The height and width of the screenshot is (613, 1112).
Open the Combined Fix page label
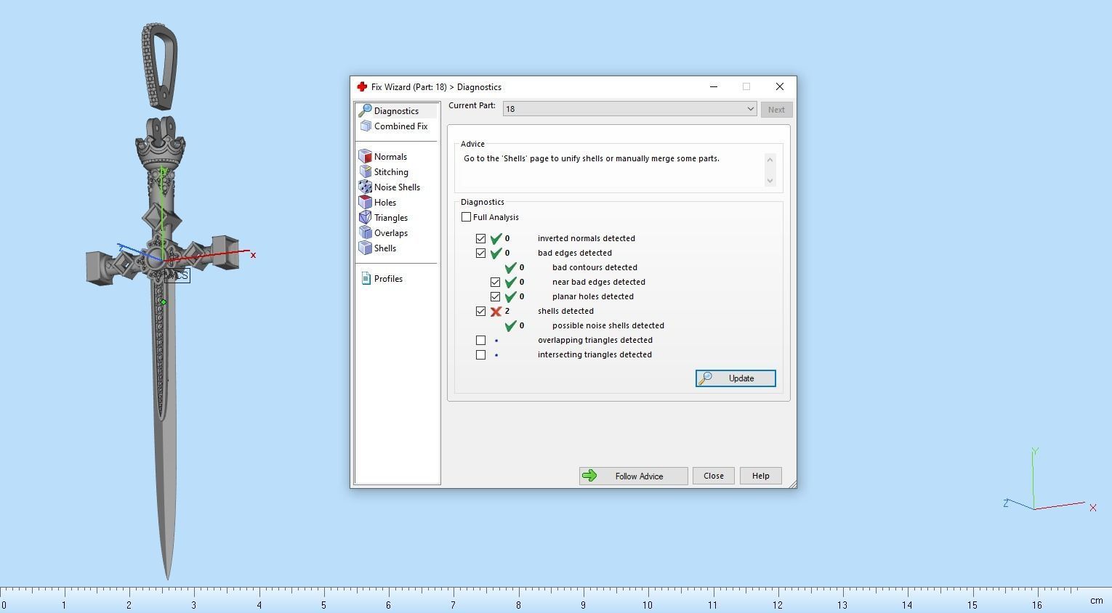click(400, 126)
